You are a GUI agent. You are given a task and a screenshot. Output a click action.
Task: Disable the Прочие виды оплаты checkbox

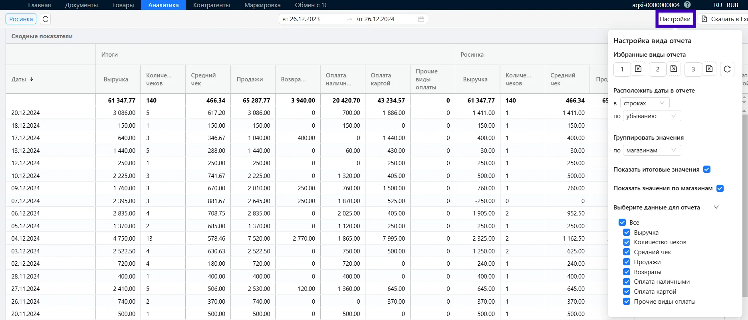click(627, 301)
